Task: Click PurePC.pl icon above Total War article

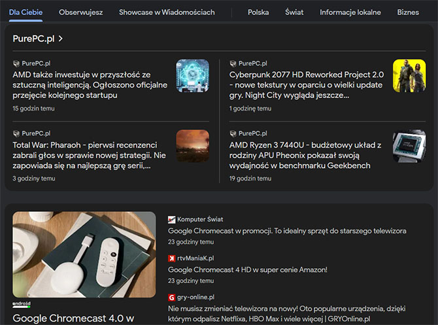Action: pyautogui.click(x=16, y=133)
